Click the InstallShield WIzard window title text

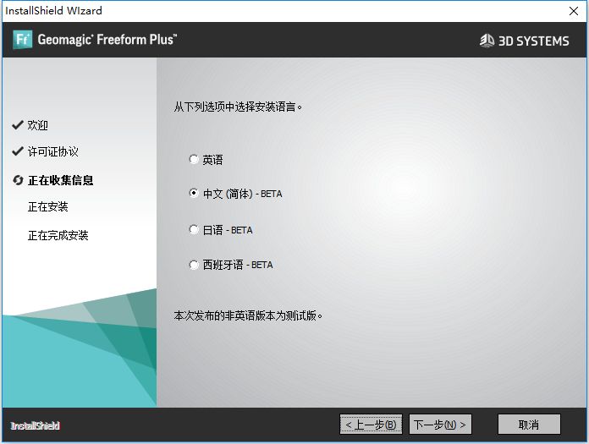click(53, 10)
